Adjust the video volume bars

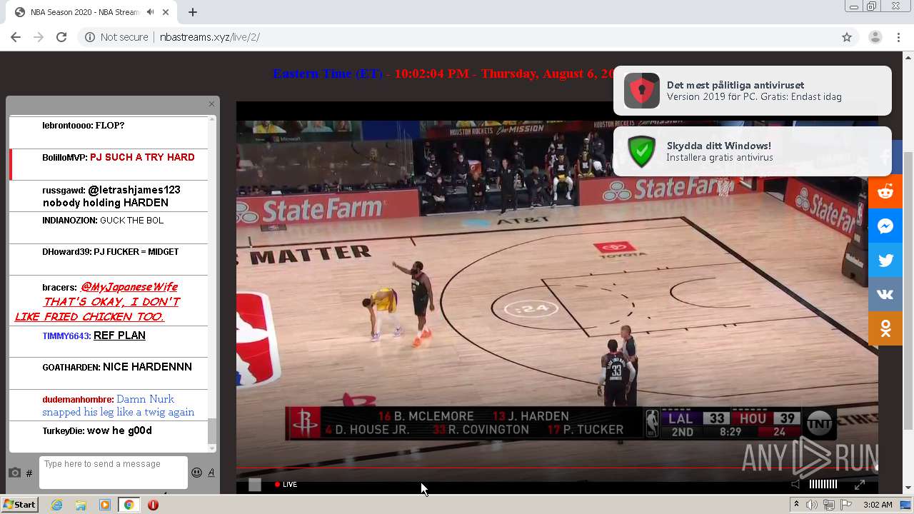[x=823, y=484]
